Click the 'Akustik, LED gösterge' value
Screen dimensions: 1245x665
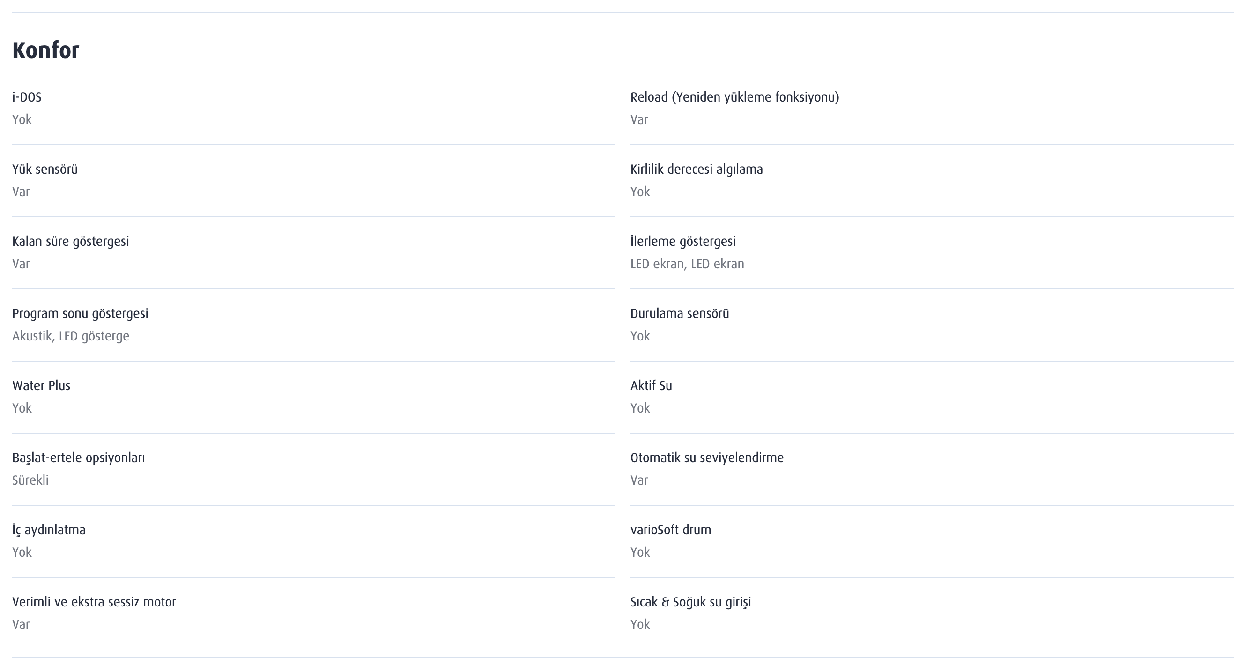(71, 336)
